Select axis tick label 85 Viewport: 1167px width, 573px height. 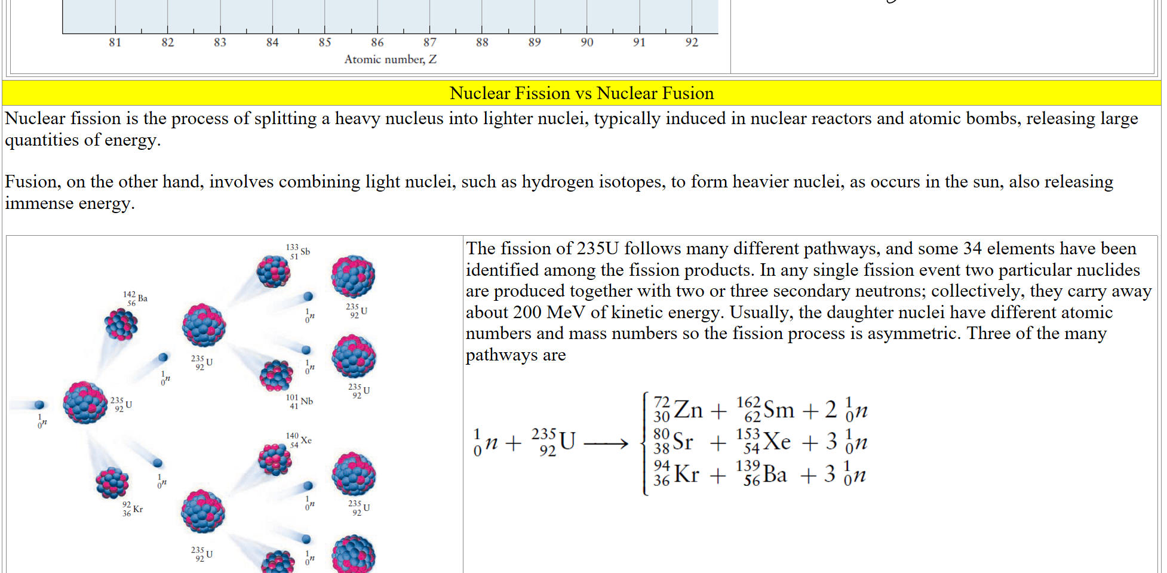[x=325, y=42]
